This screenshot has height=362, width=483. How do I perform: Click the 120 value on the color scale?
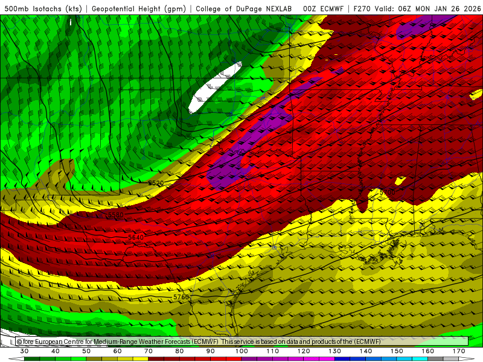304,351
